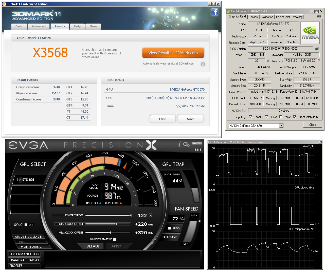Toggle the CUDA checkbox in GPU-Z

(x=266, y=117)
